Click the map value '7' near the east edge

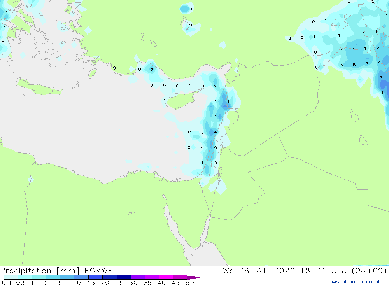(381, 78)
